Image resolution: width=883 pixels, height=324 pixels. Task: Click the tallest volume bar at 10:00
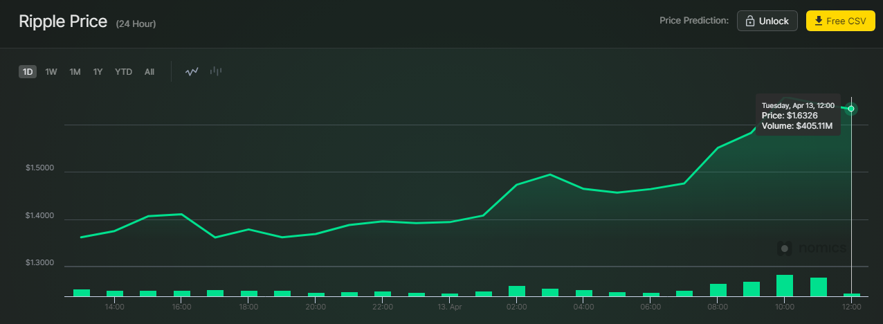point(784,285)
